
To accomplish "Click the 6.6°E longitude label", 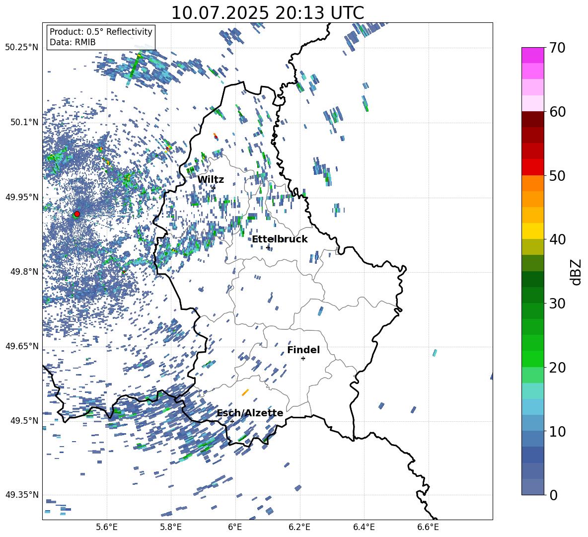I will (428, 527).
